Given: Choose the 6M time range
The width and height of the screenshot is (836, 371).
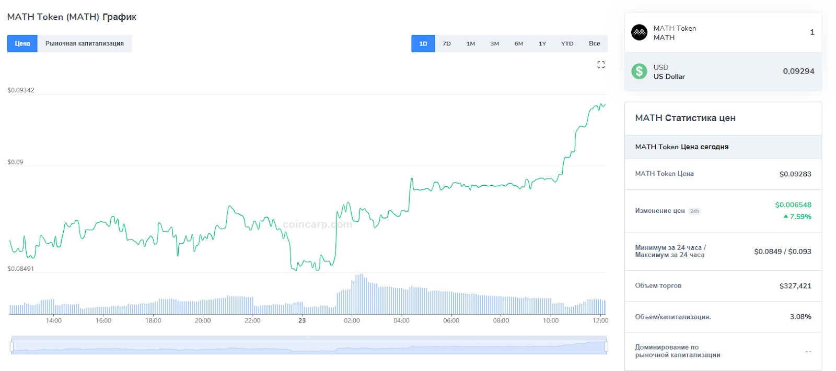Looking at the screenshot, I should coord(518,44).
